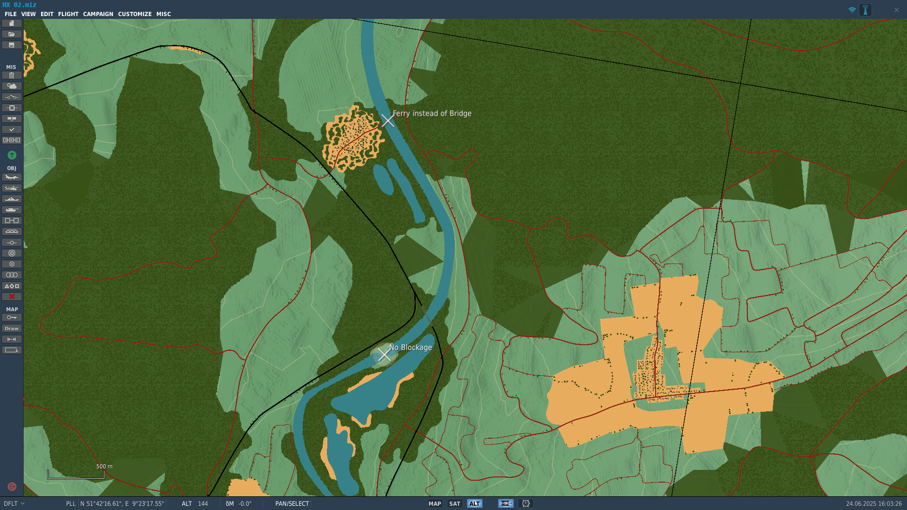Image resolution: width=907 pixels, height=510 pixels.
Task: Select the static object placement tool
Action: point(11,221)
